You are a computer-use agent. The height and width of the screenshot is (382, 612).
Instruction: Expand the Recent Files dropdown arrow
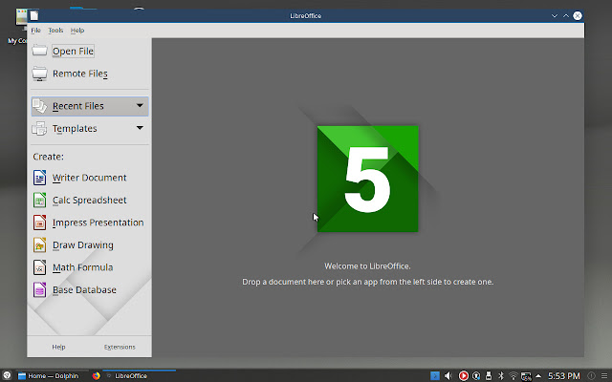(140, 106)
